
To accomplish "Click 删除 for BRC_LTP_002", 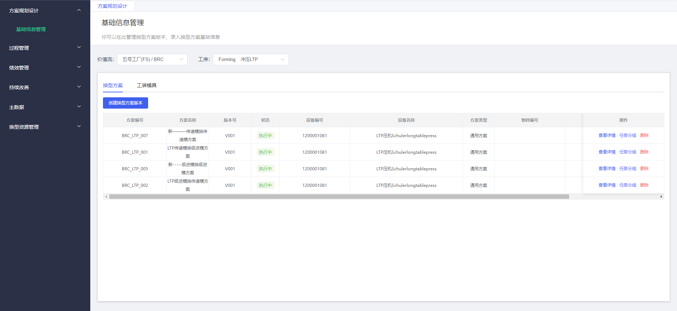I will coord(644,185).
